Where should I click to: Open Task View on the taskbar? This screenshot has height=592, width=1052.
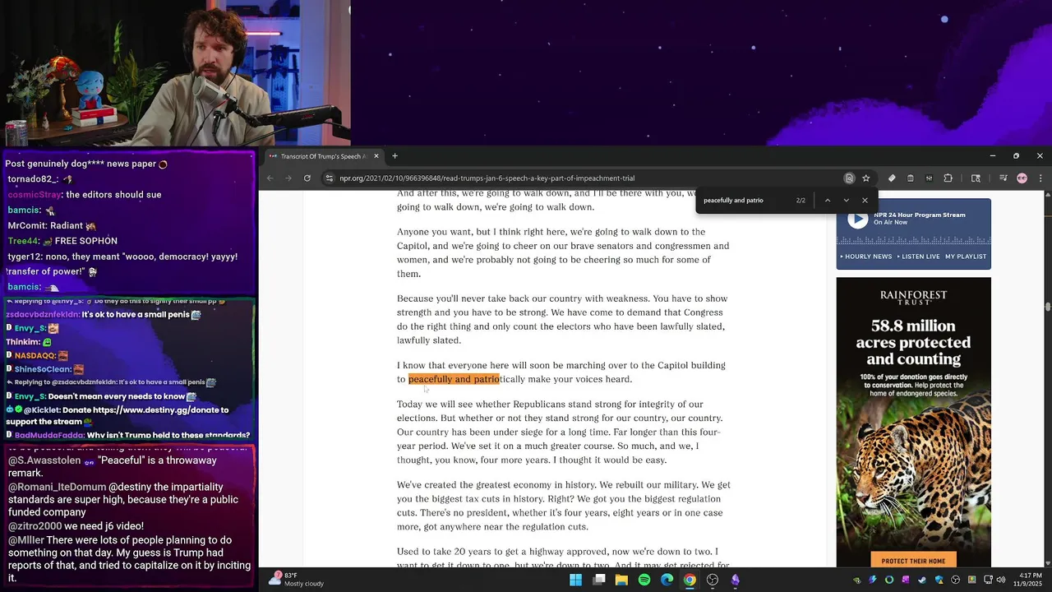point(599,580)
